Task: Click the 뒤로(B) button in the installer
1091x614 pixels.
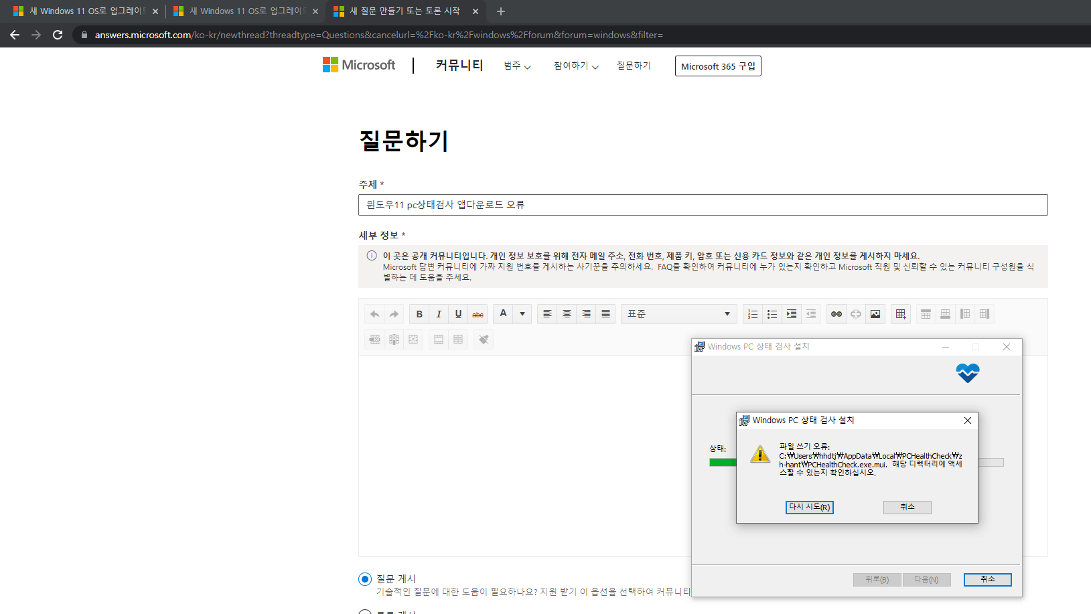Action: tap(877, 580)
